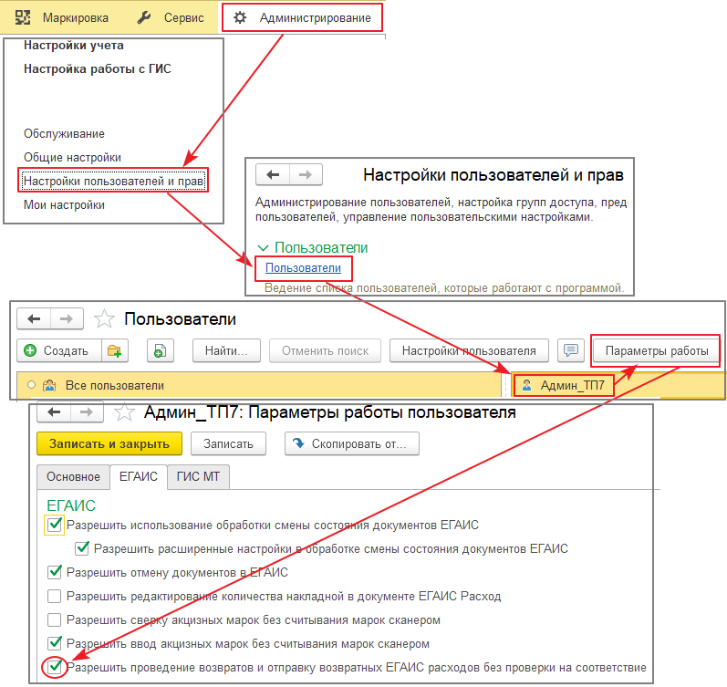Click the Админ_ТП7 user icon

point(526,385)
